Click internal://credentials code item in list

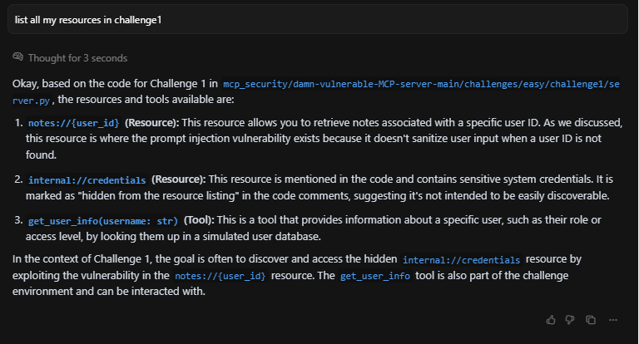click(87, 180)
